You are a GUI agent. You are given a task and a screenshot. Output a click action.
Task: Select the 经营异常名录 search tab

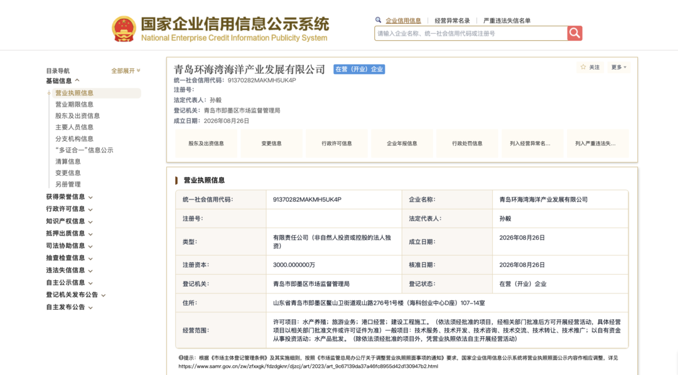pyautogui.click(x=452, y=20)
